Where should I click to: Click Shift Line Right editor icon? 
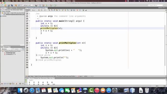pyautogui.click(x=74, y=10)
